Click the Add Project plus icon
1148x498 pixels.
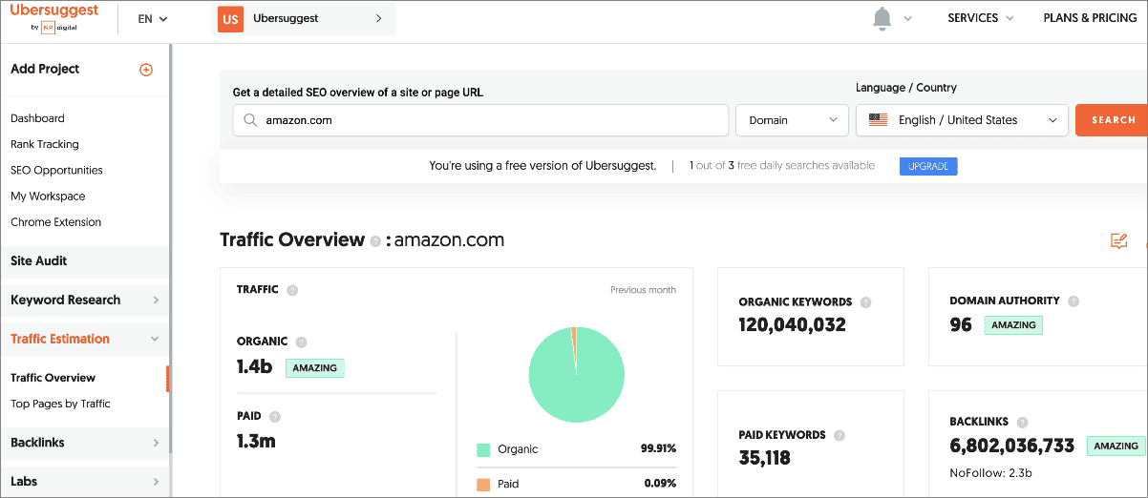146,70
